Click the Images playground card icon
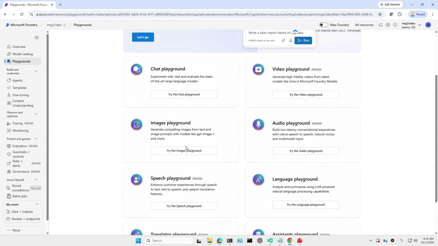Viewport: 438px width, 246px height. 136,124
